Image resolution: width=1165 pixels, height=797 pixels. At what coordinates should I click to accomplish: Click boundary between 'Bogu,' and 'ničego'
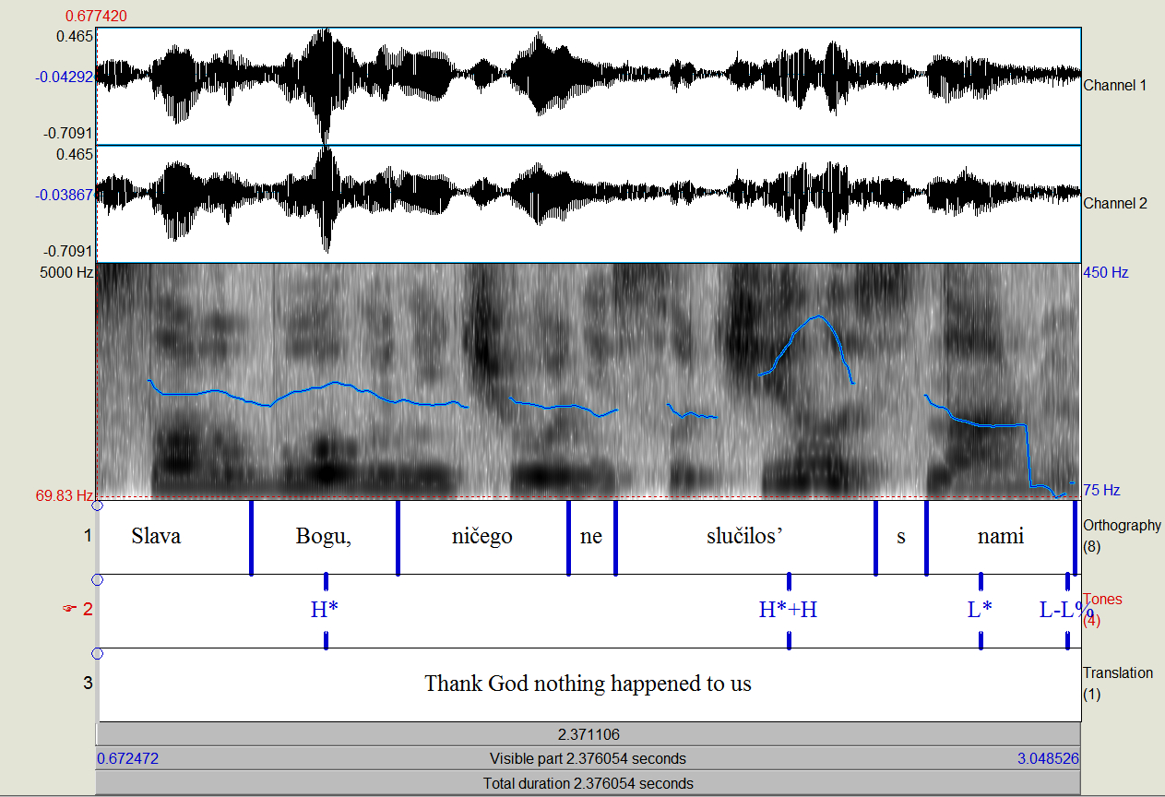(398, 537)
